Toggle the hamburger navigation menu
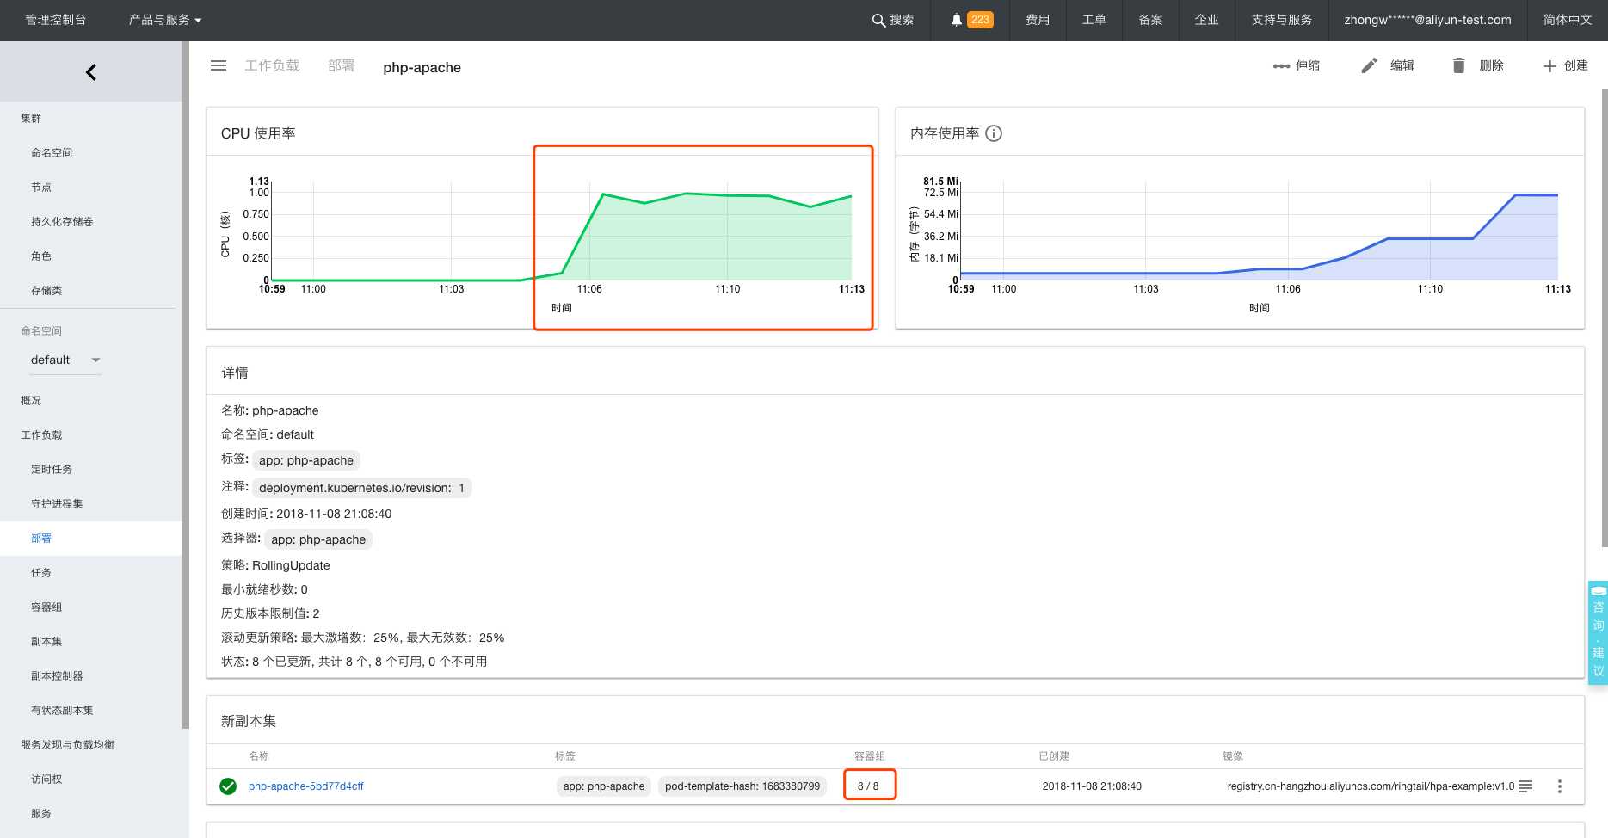The width and height of the screenshot is (1608, 838). click(x=219, y=65)
